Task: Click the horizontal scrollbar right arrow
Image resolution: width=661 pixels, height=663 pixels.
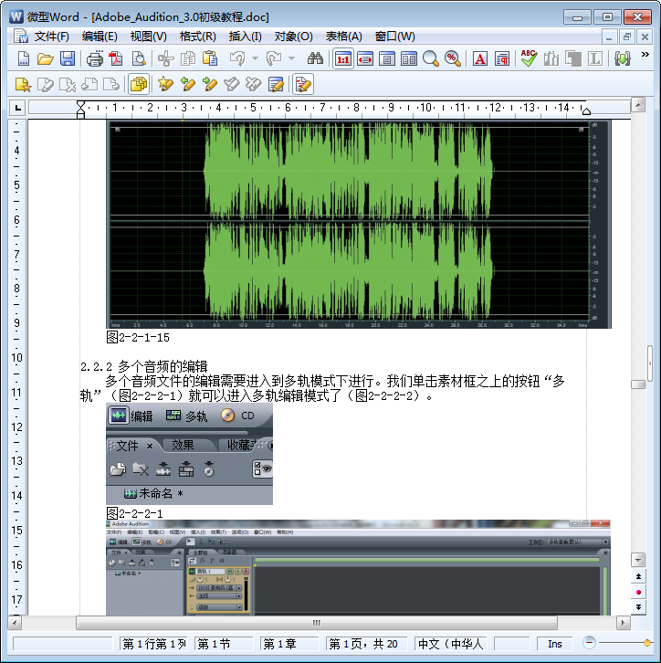Action: (x=623, y=623)
